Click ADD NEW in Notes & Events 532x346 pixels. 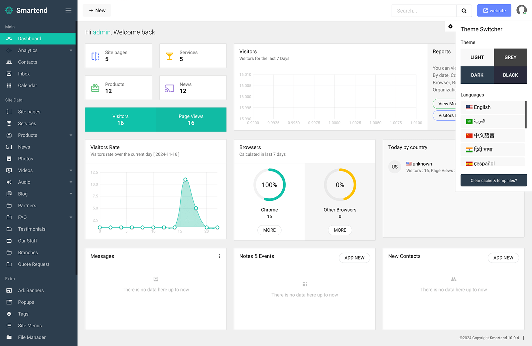(354, 258)
